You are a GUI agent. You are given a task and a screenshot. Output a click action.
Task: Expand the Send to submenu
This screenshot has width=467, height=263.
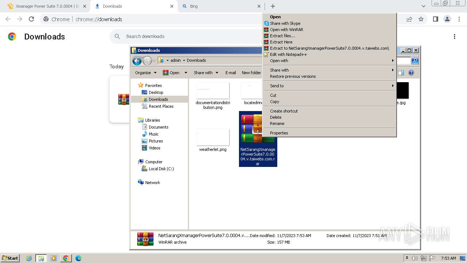329,86
